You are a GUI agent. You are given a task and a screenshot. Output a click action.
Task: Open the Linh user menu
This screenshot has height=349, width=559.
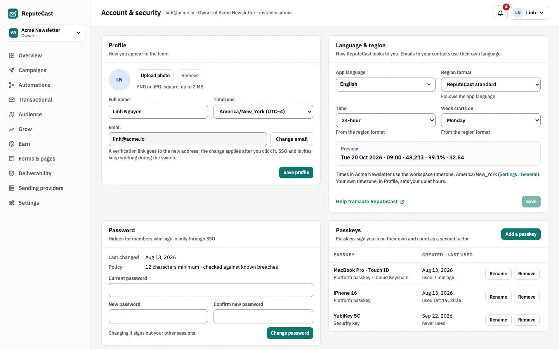[529, 13]
